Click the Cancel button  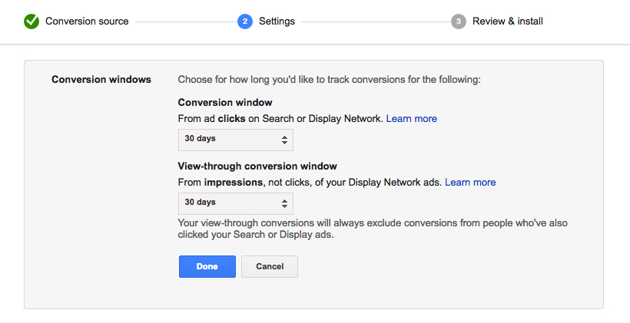[270, 266]
